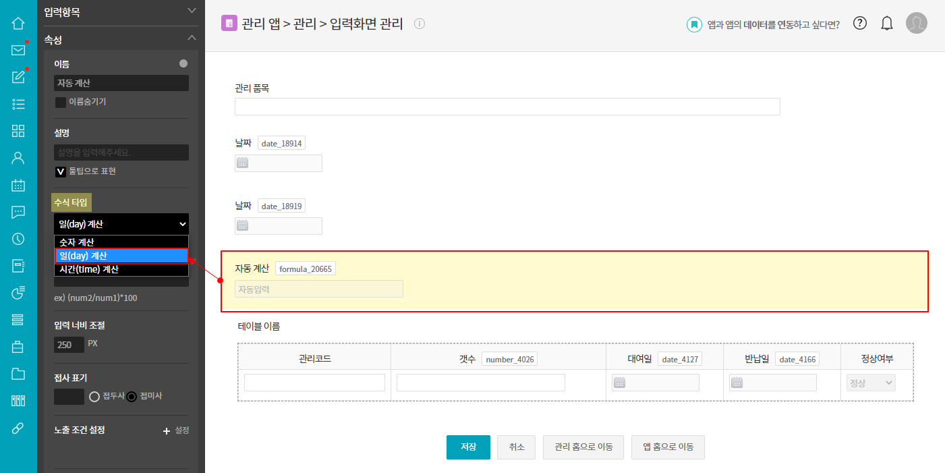Collapse the 입력항목 section chevron

pos(192,10)
